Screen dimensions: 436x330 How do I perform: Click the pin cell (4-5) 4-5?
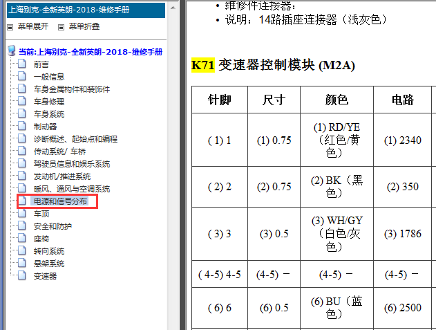(220, 275)
